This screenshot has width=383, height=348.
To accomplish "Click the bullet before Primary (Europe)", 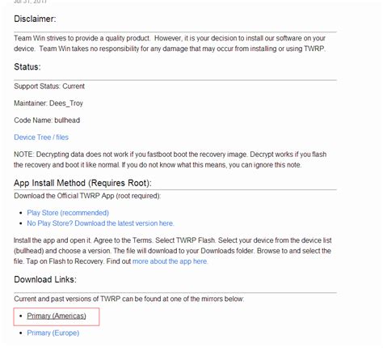I will click(x=21, y=333).
